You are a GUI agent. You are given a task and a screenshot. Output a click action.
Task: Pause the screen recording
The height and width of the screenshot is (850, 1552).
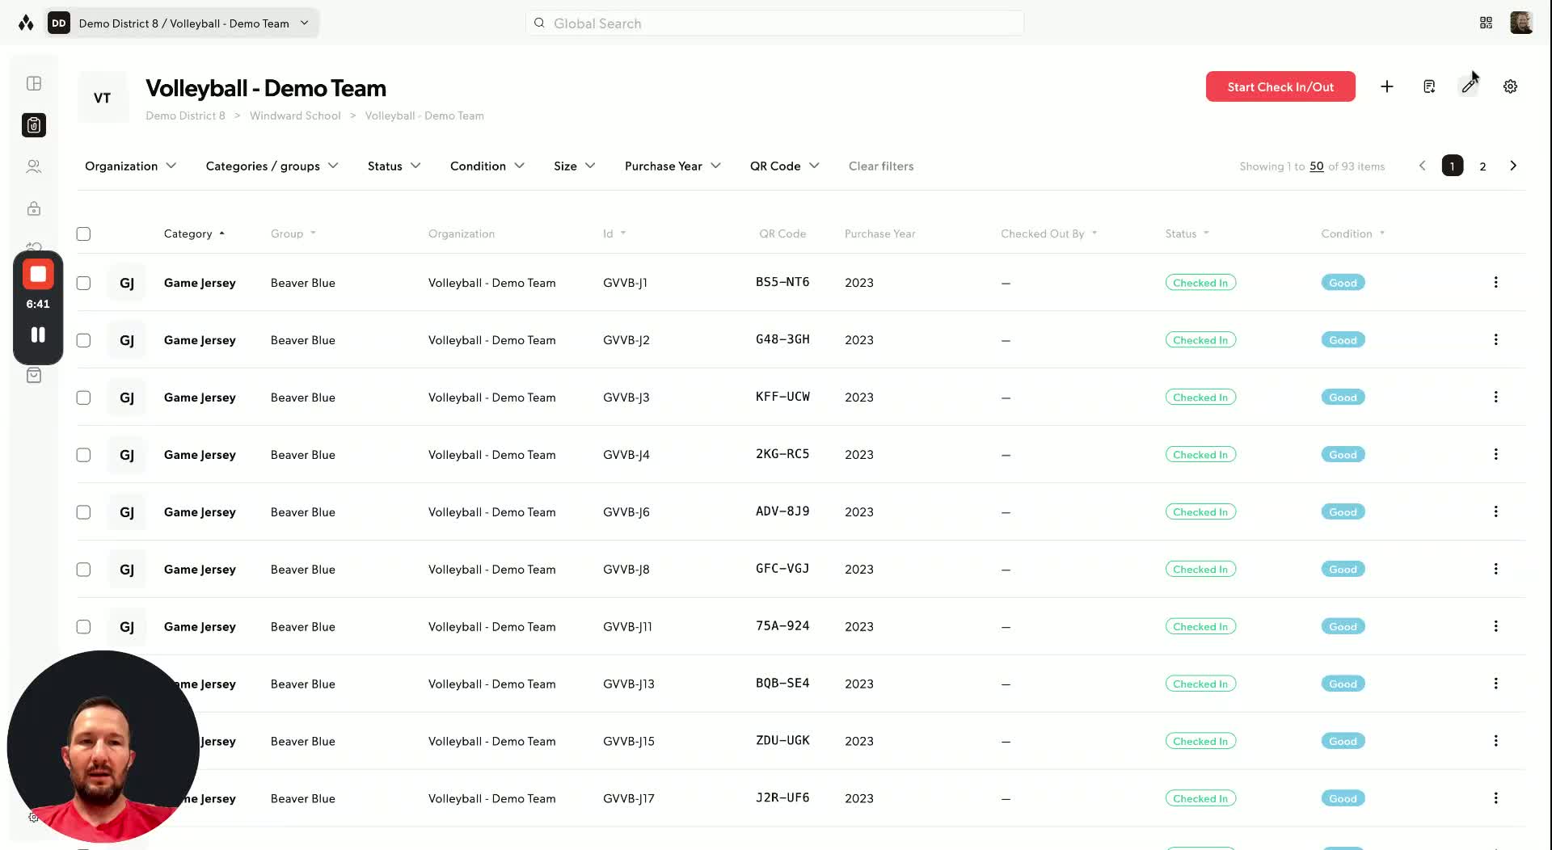(x=38, y=335)
